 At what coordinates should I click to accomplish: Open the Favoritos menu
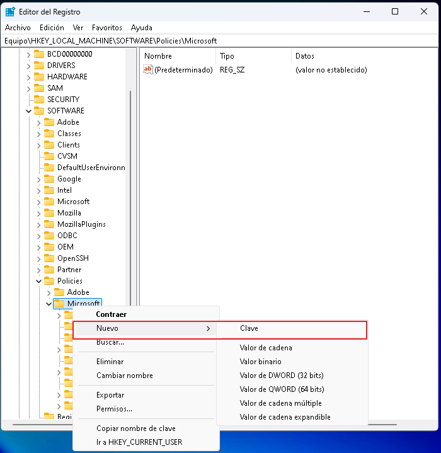pyautogui.click(x=107, y=28)
